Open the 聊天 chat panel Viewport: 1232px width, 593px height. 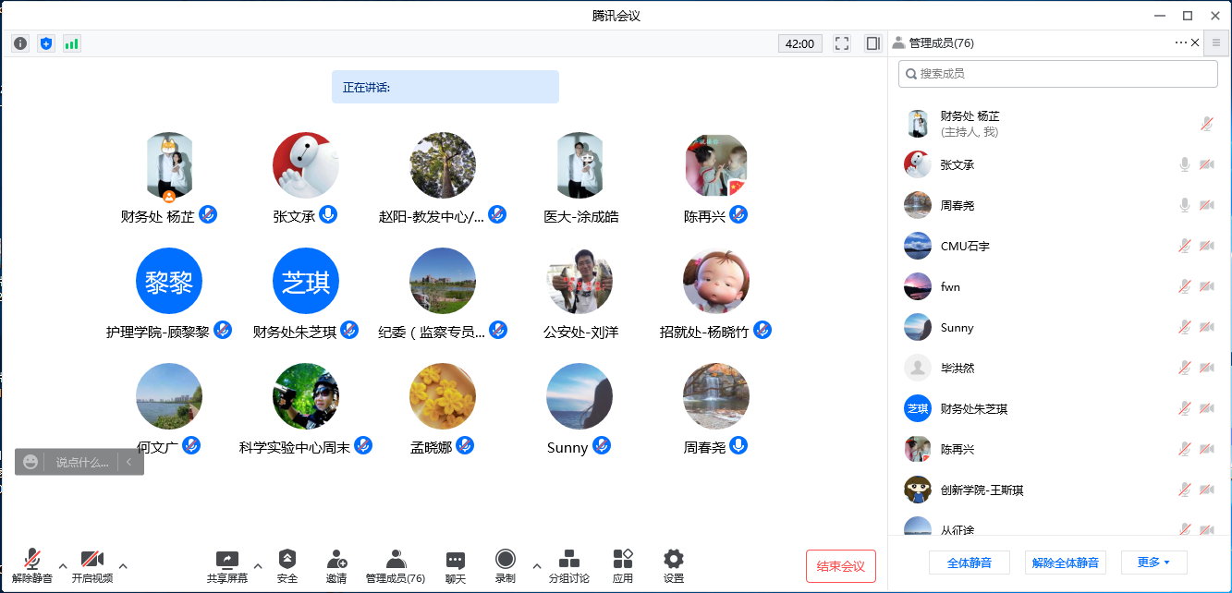456,566
